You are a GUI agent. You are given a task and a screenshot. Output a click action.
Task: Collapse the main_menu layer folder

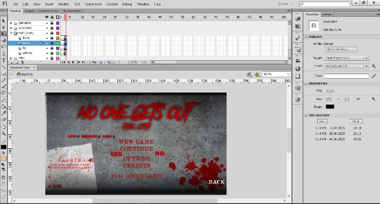click(11, 33)
